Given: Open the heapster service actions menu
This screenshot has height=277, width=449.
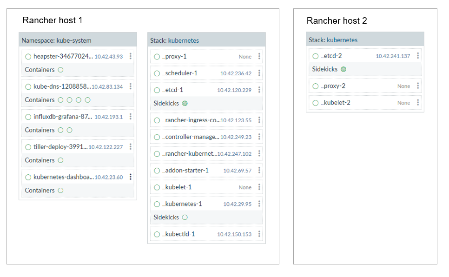Looking at the screenshot, I should click(131, 56).
